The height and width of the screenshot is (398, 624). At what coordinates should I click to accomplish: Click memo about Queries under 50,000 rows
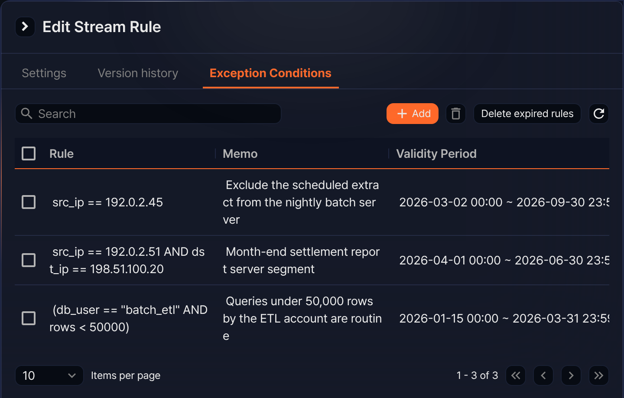click(x=302, y=319)
